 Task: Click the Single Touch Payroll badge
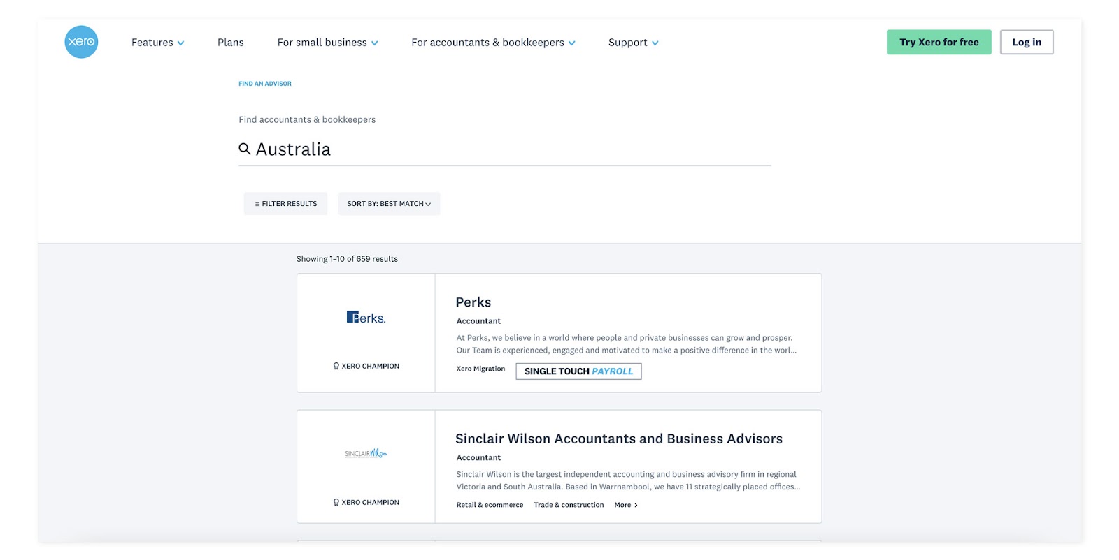pos(578,371)
